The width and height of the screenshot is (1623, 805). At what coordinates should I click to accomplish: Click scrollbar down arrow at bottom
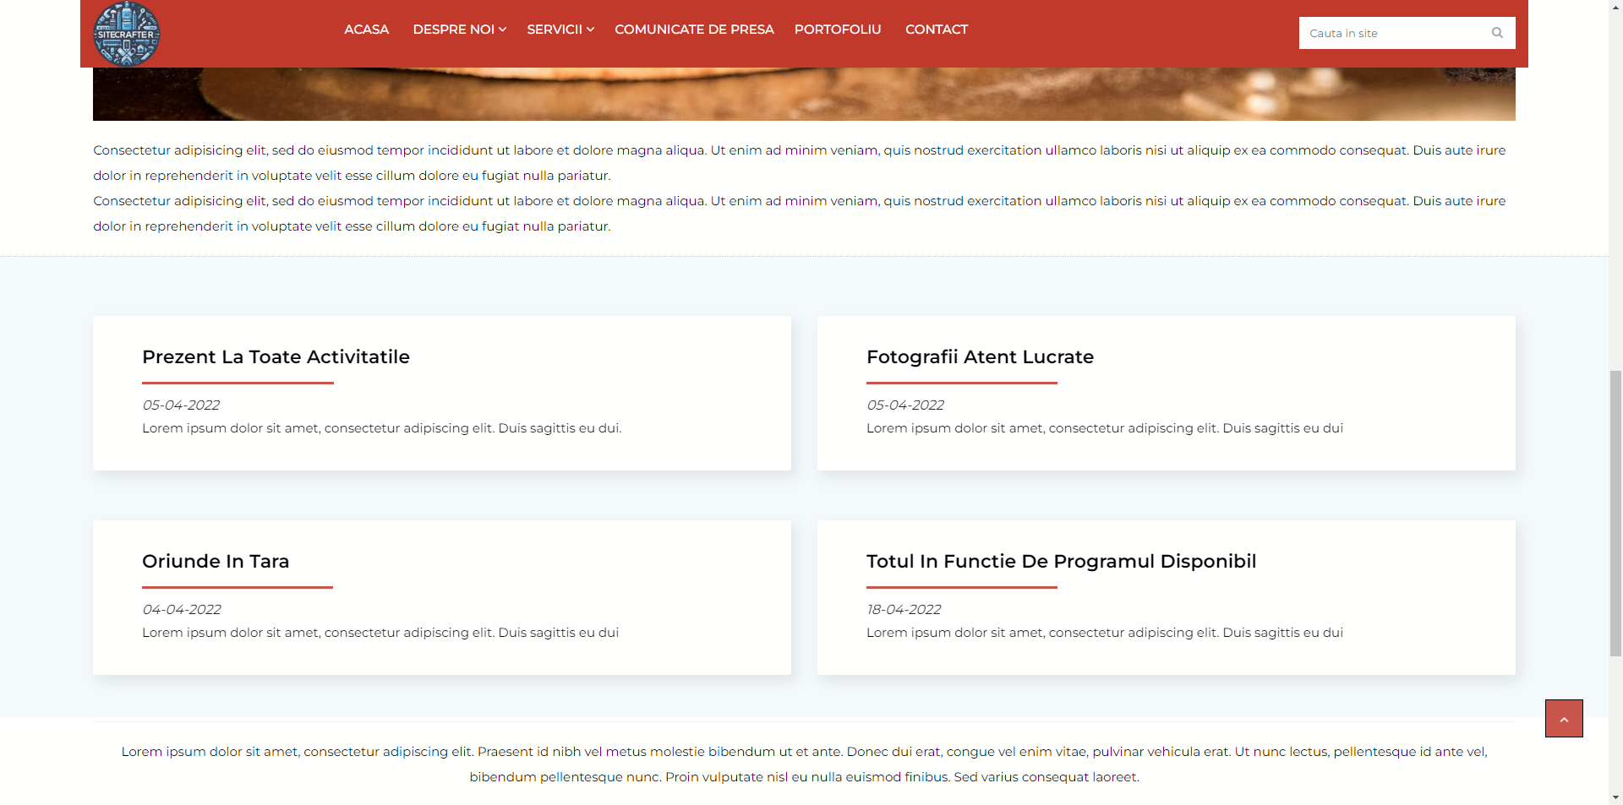point(1615,797)
